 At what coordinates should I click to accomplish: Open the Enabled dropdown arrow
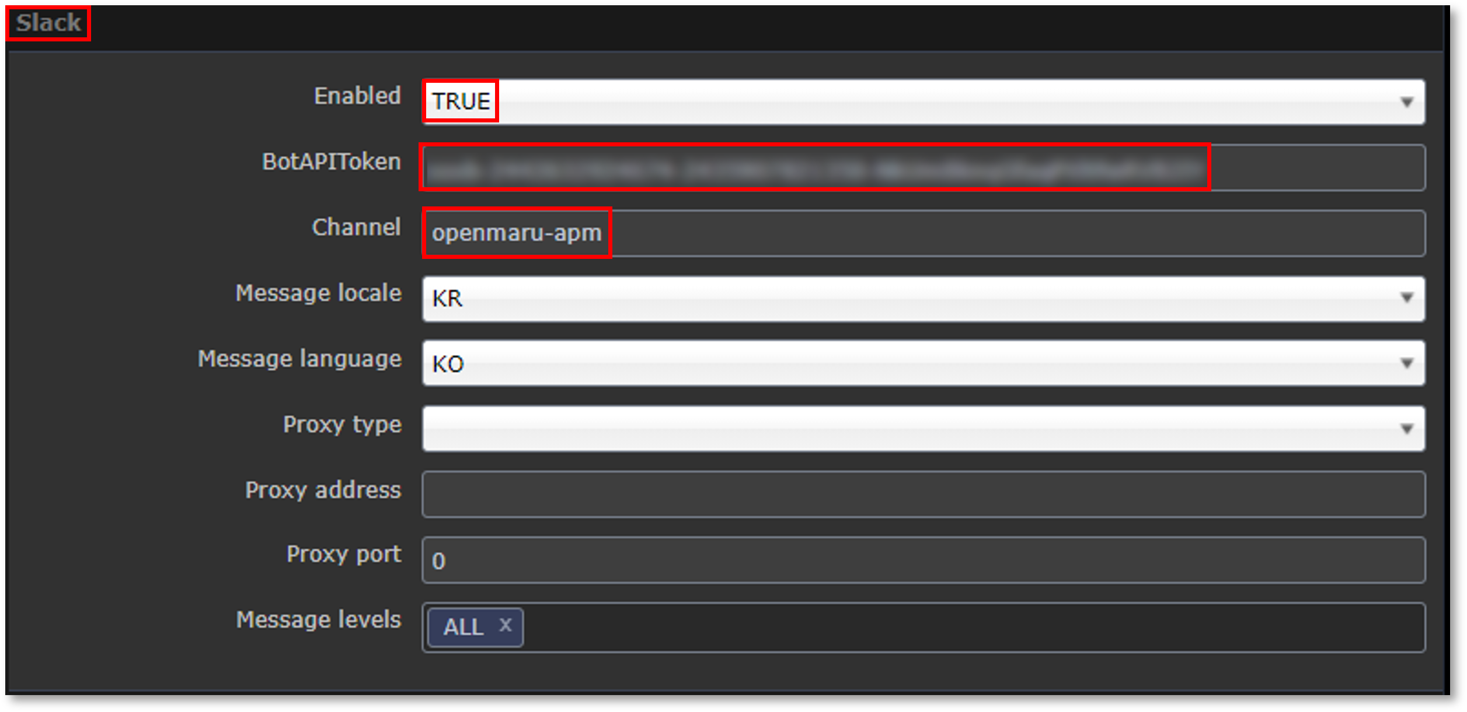pos(1407,103)
